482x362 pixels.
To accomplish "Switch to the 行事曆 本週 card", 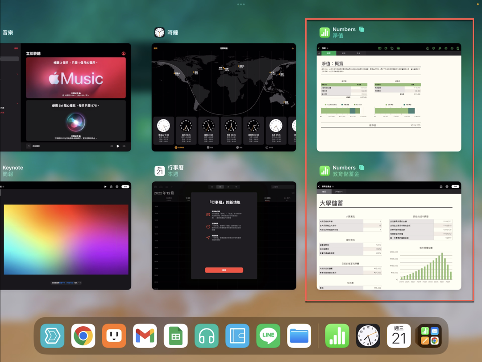I will click(224, 236).
